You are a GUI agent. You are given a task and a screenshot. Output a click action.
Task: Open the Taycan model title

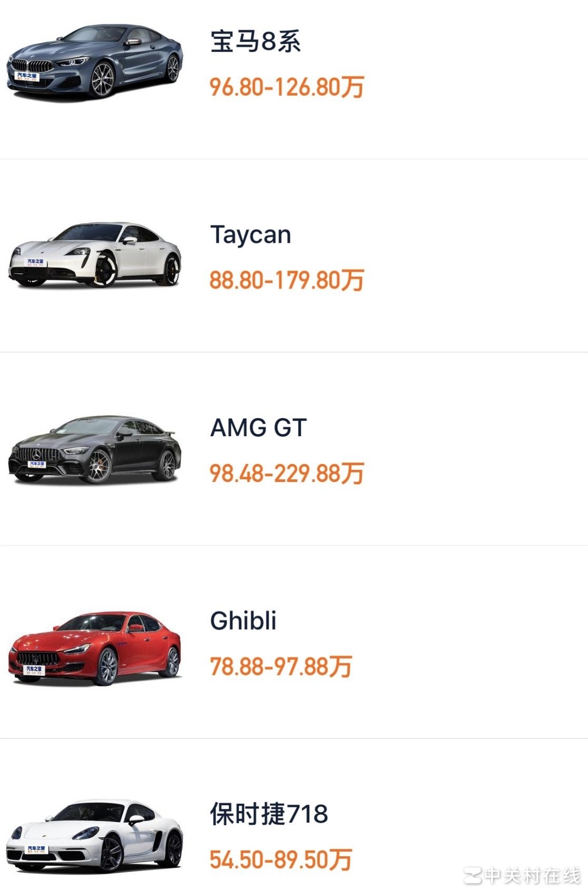(250, 234)
